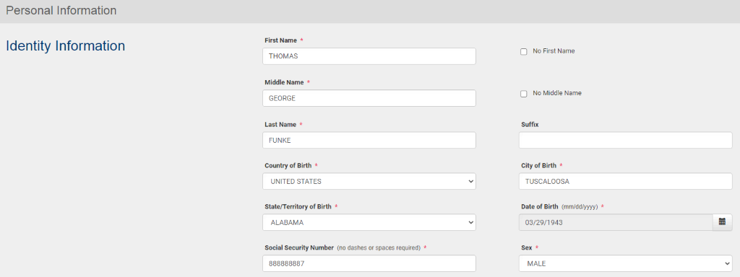The height and width of the screenshot is (277, 740).
Task: Focus the Last Name field containing FUNKE
Action: [369, 140]
